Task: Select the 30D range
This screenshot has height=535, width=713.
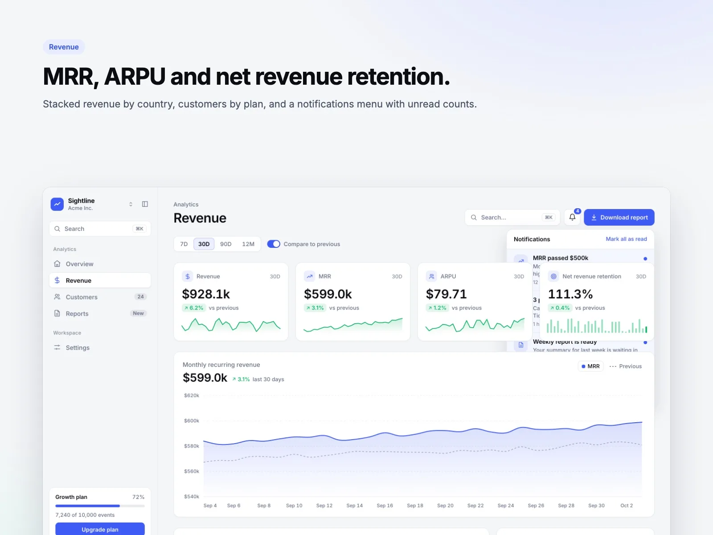Action: click(204, 244)
